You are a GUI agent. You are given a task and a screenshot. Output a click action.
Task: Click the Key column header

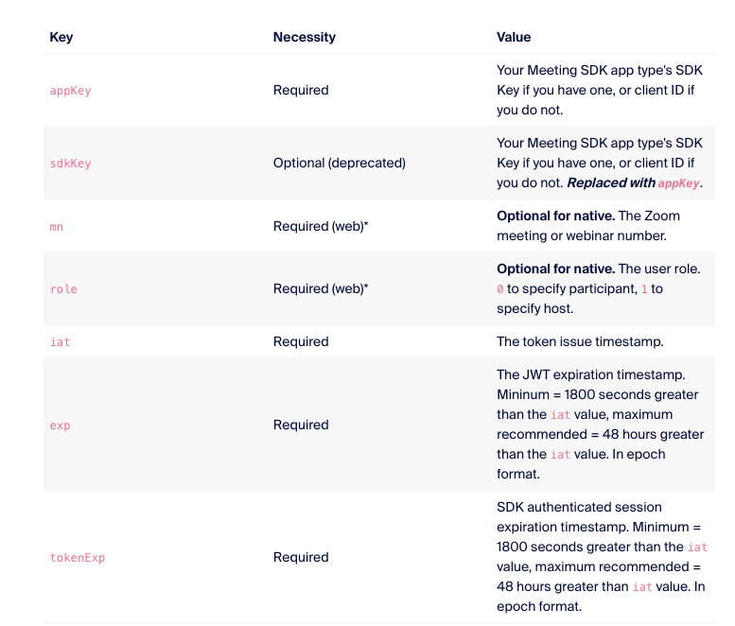click(61, 37)
